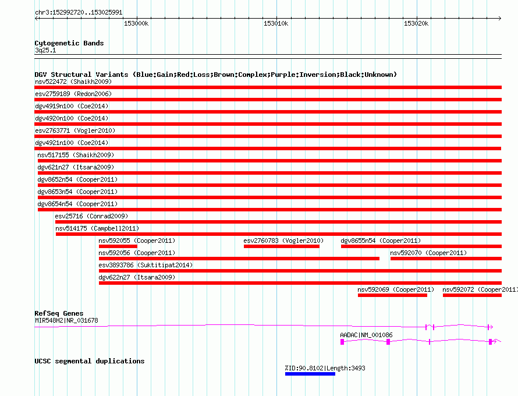Select the dgv621n27 (Itsara2009) label
The height and width of the screenshot is (396, 518).
click(x=76, y=167)
